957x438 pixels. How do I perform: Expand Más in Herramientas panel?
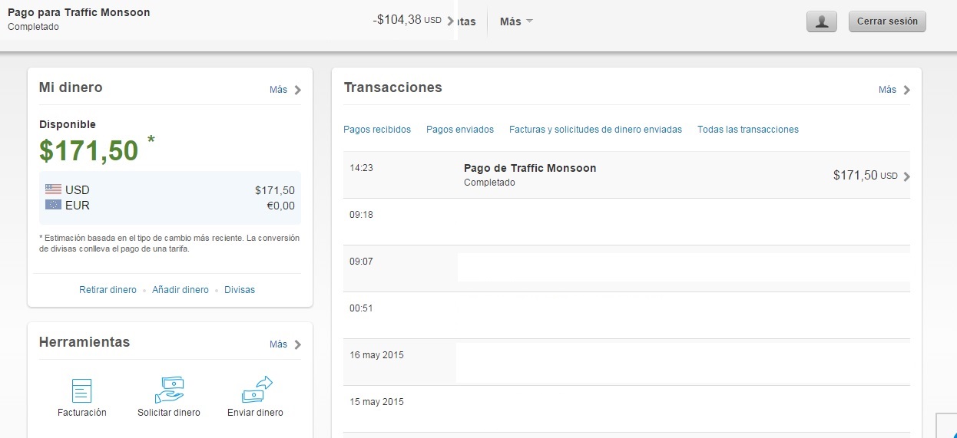tap(285, 344)
